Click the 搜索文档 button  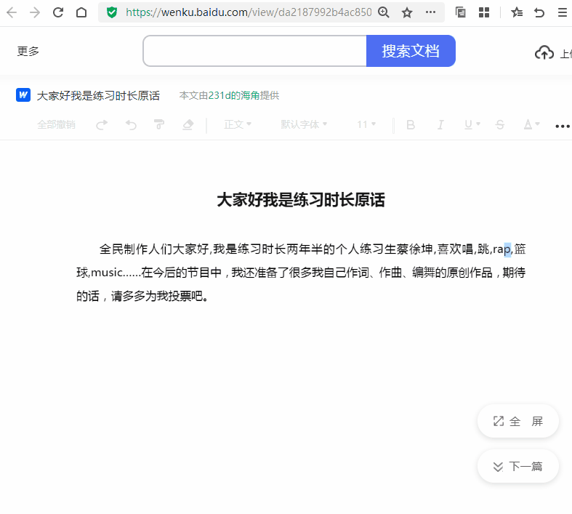pyautogui.click(x=411, y=51)
